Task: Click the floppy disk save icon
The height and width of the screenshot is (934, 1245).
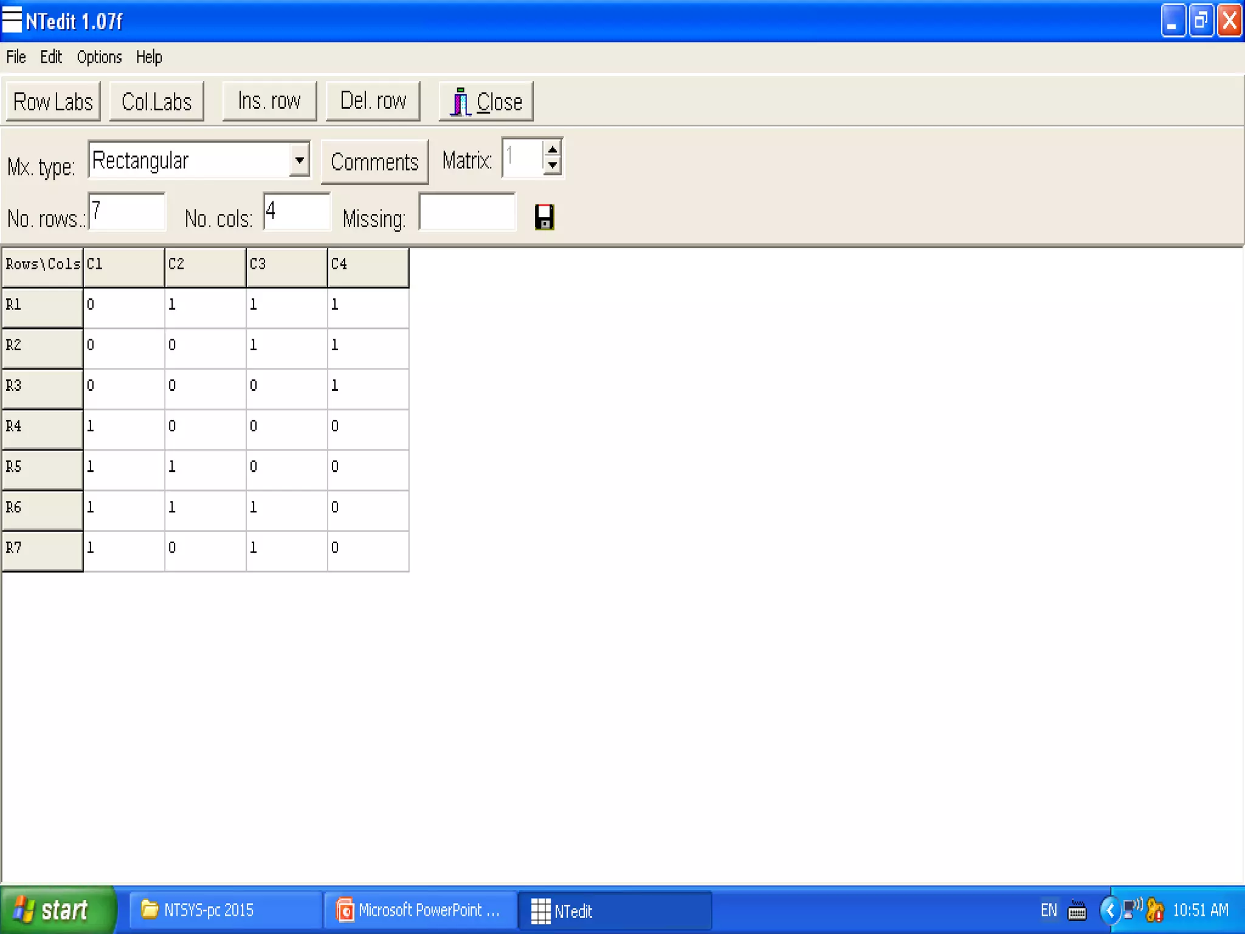Action: click(544, 217)
